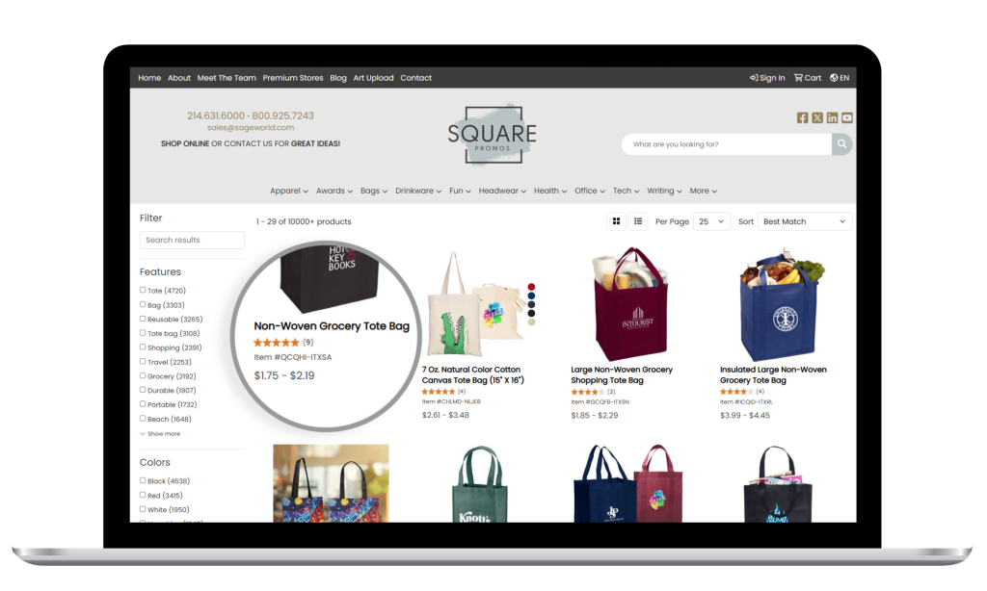Switch to list view layout
987x591 pixels.
coord(638,221)
